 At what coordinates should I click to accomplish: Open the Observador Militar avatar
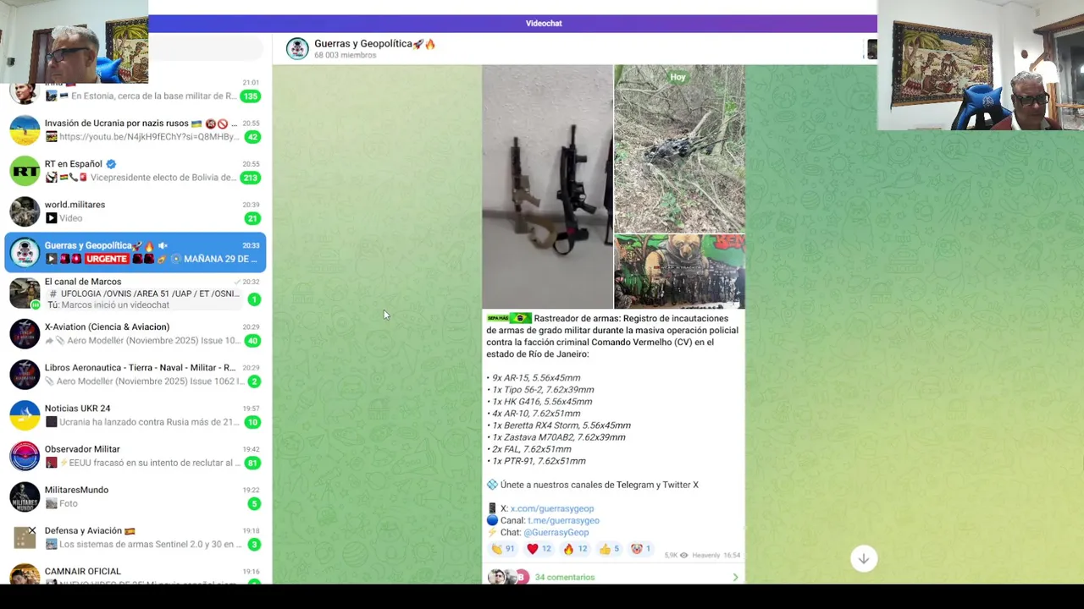(x=25, y=456)
